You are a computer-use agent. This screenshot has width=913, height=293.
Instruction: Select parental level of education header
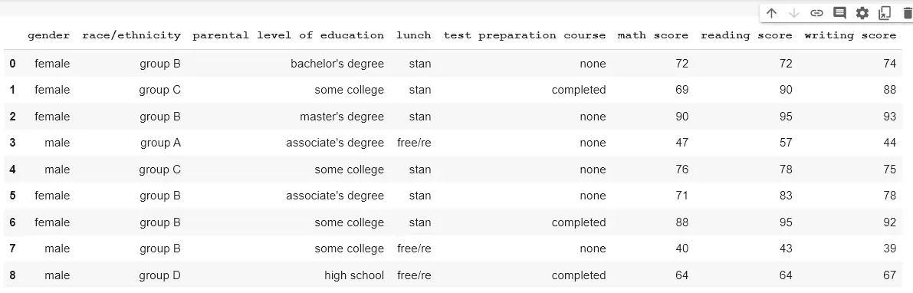point(288,35)
